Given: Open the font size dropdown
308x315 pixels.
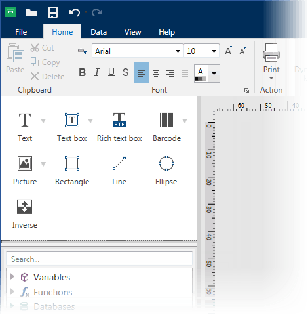Looking at the screenshot, I should click(201, 51).
